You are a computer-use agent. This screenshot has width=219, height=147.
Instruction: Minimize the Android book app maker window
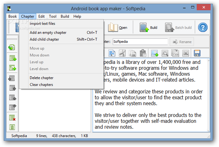pyautogui.click(x=184, y=7)
